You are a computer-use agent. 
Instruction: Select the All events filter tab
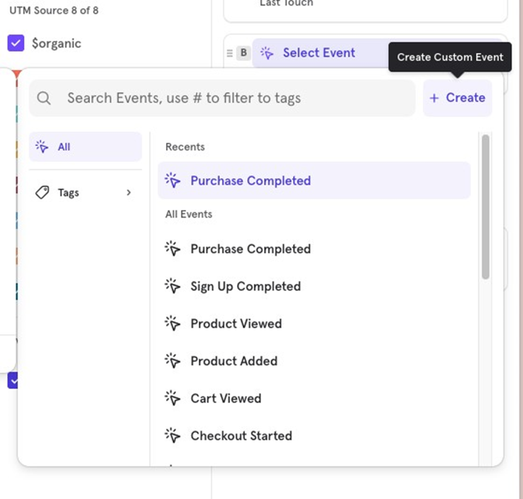click(85, 147)
